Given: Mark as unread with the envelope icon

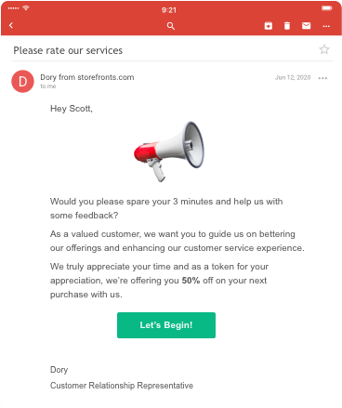Looking at the screenshot, I should [x=306, y=26].
